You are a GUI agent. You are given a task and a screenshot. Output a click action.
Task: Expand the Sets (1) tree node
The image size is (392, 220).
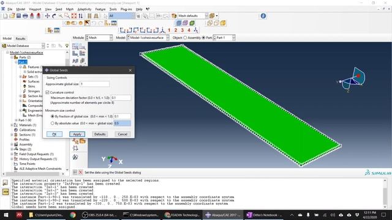point(20,76)
